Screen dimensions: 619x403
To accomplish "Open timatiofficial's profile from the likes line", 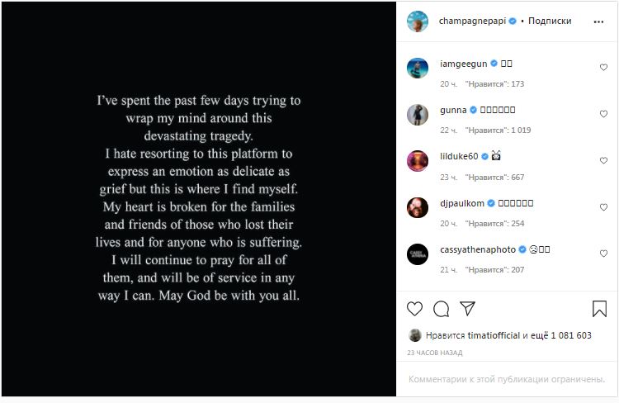I will pos(492,335).
